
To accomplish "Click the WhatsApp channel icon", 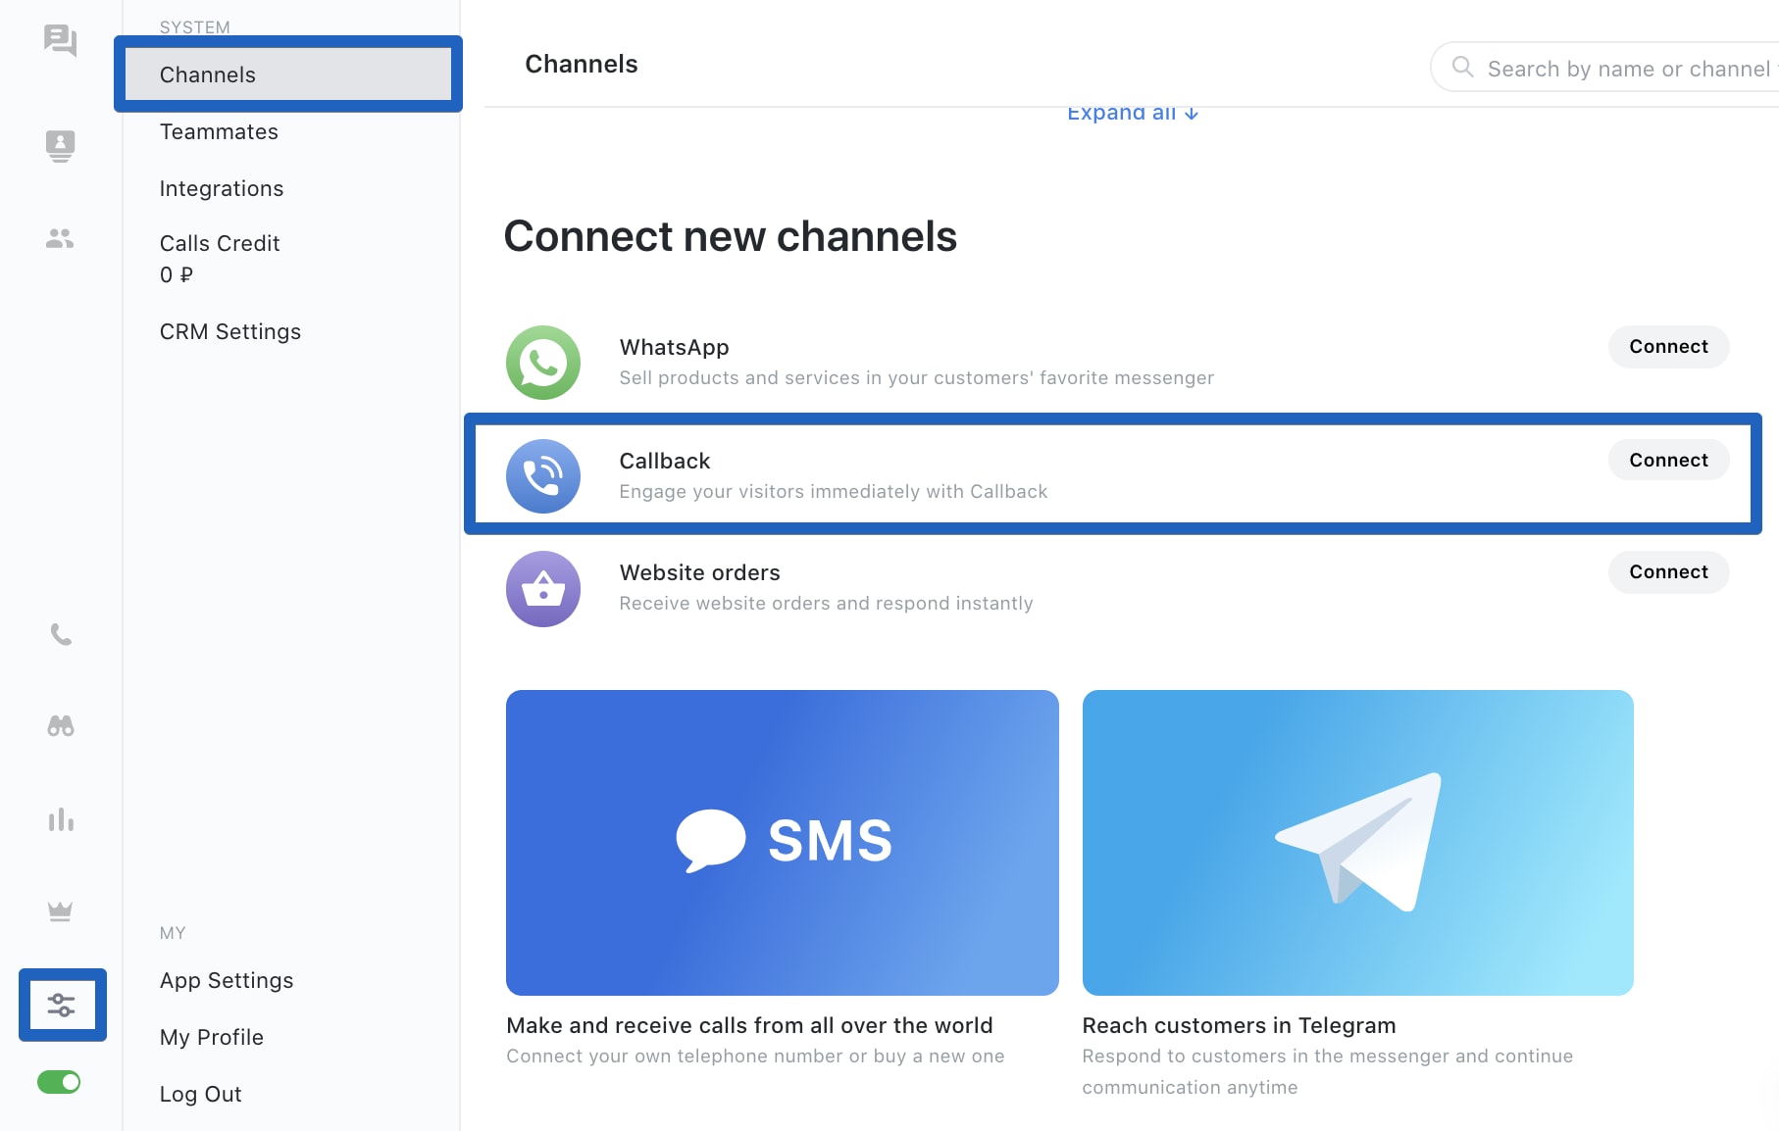I will [542, 363].
